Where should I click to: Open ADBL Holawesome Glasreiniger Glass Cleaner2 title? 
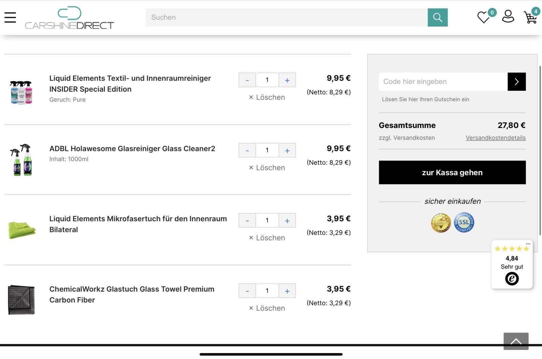(132, 149)
